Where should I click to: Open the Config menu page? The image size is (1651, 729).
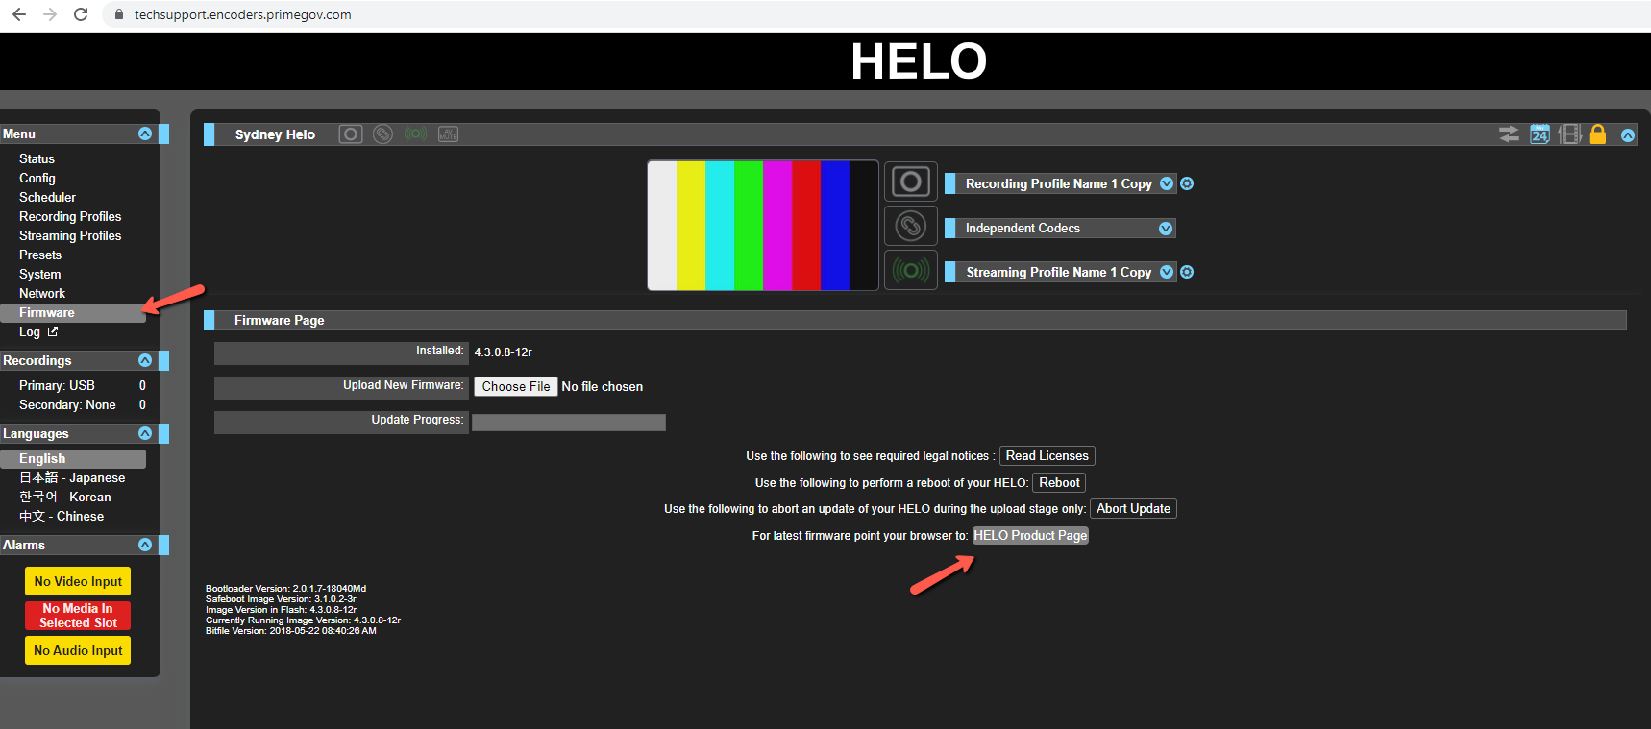[37, 178]
